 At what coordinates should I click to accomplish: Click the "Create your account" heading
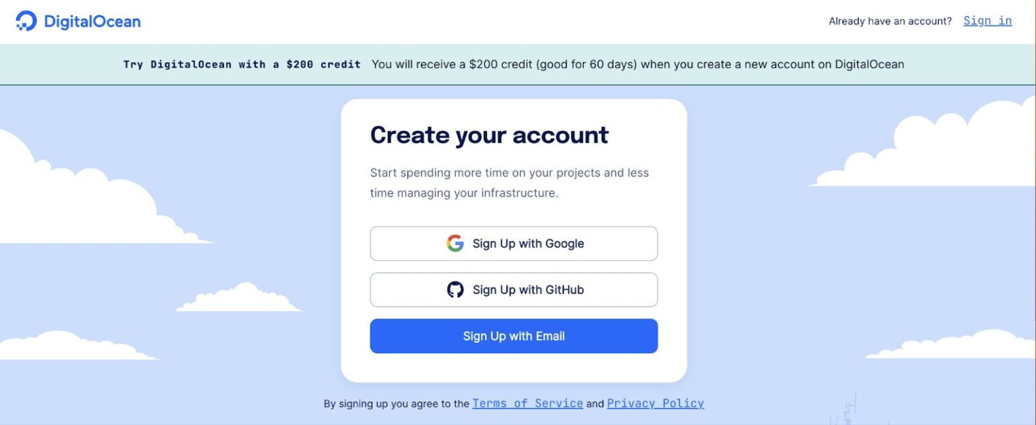[489, 135]
